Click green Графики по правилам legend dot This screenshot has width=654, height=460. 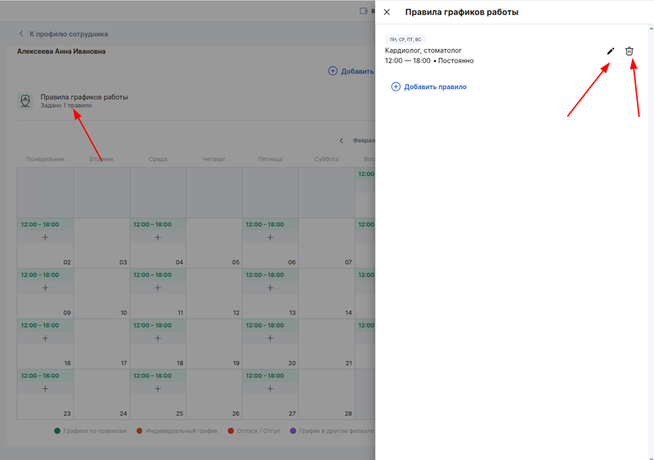57,431
